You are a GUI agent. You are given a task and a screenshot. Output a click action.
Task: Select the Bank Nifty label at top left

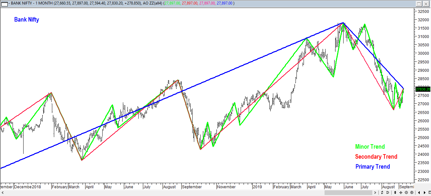tap(26, 20)
